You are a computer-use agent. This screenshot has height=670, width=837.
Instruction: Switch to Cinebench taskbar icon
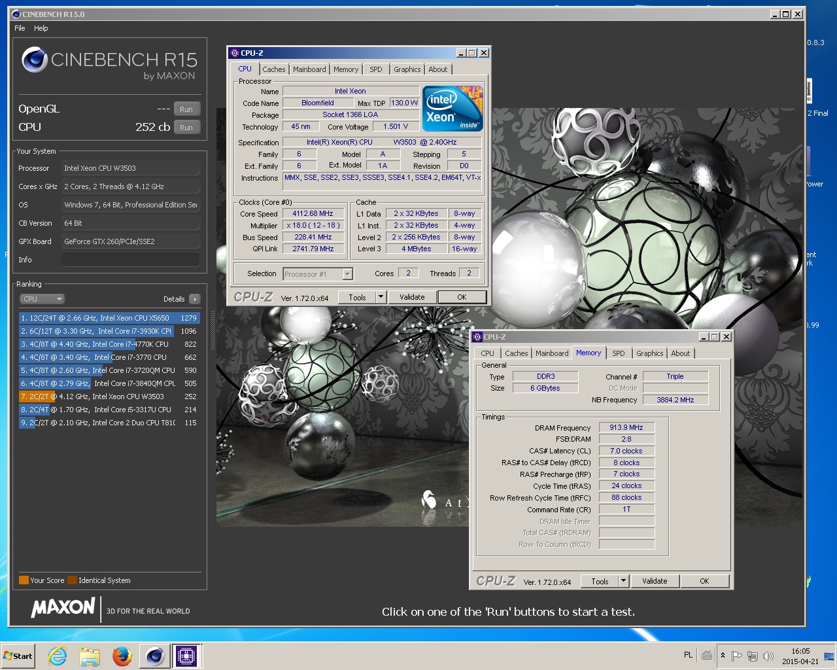(x=154, y=656)
